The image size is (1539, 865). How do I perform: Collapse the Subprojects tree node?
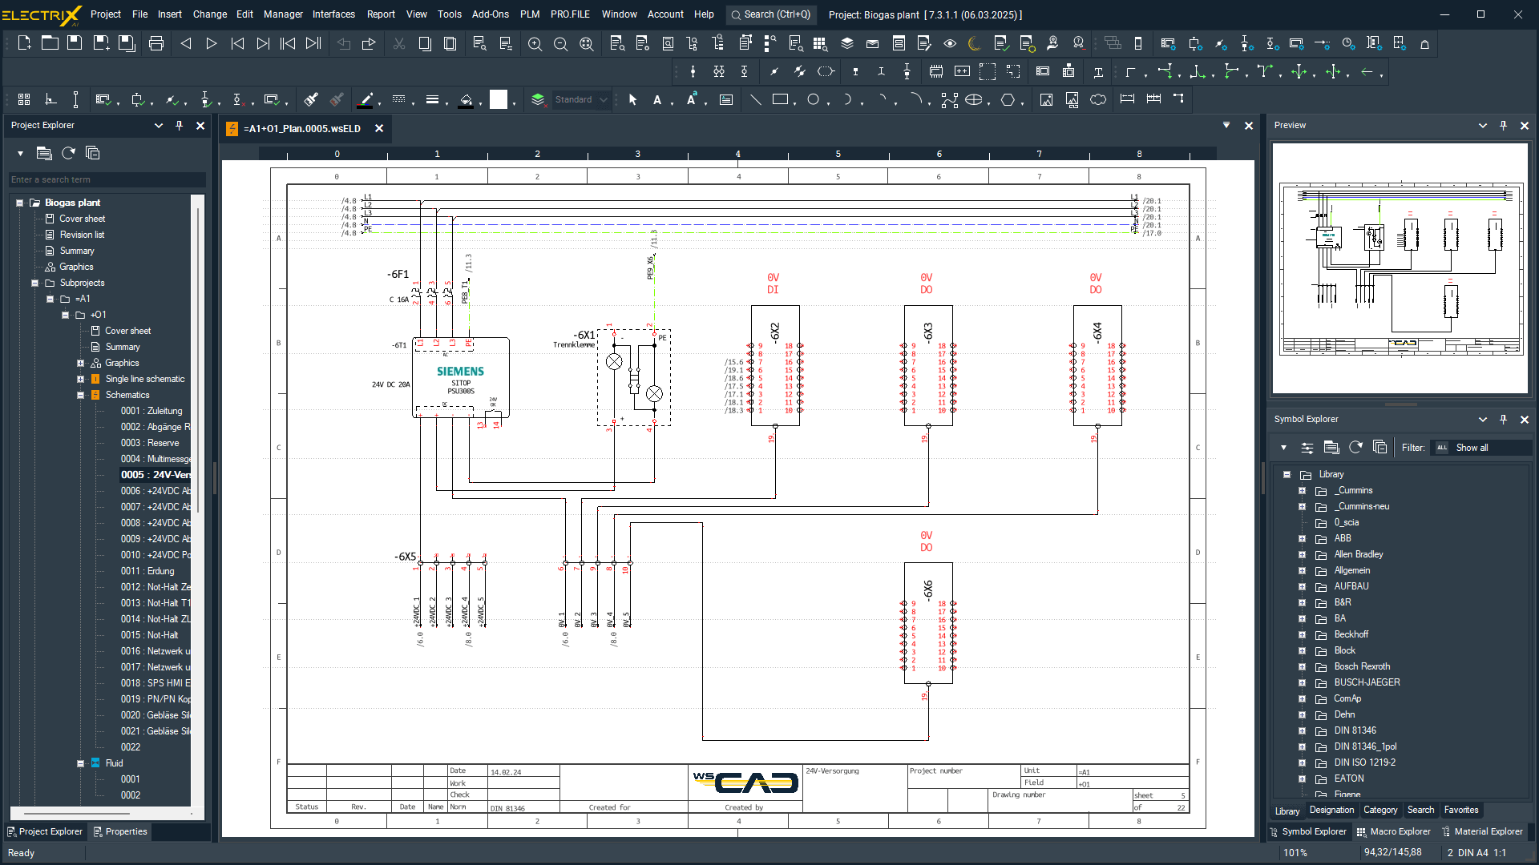tap(34, 283)
